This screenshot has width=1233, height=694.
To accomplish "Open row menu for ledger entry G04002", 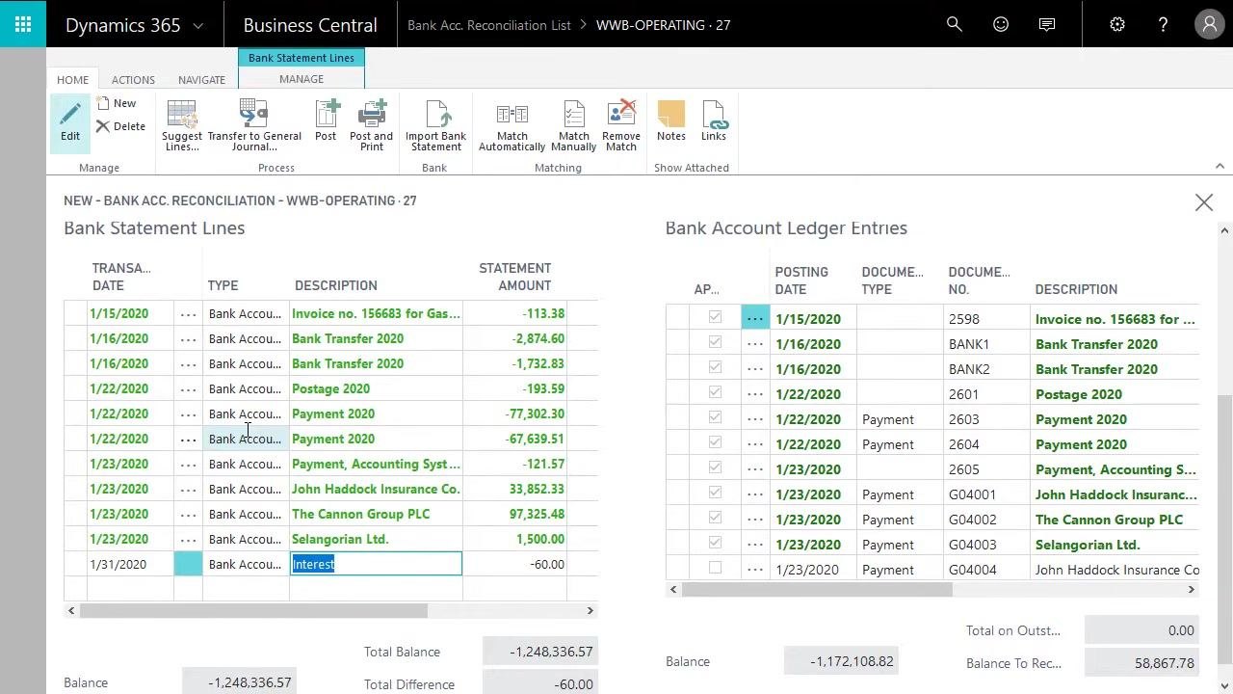I will pos(755,520).
